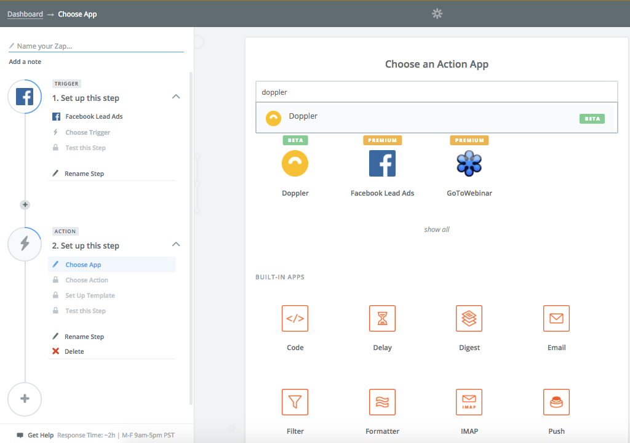Select the Formatter built-in app
The height and width of the screenshot is (443, 630).
coord(382,402)
